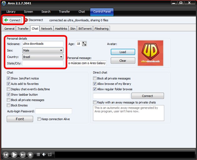Select the Control Panel tab
Screen dimensions: 197x160
102,12
